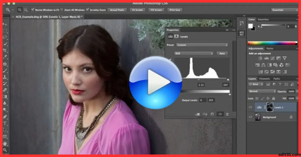Switch to the Channels tab
This screenshot has width=301, height=157.
pyautogui.click(x=264, y=79)
